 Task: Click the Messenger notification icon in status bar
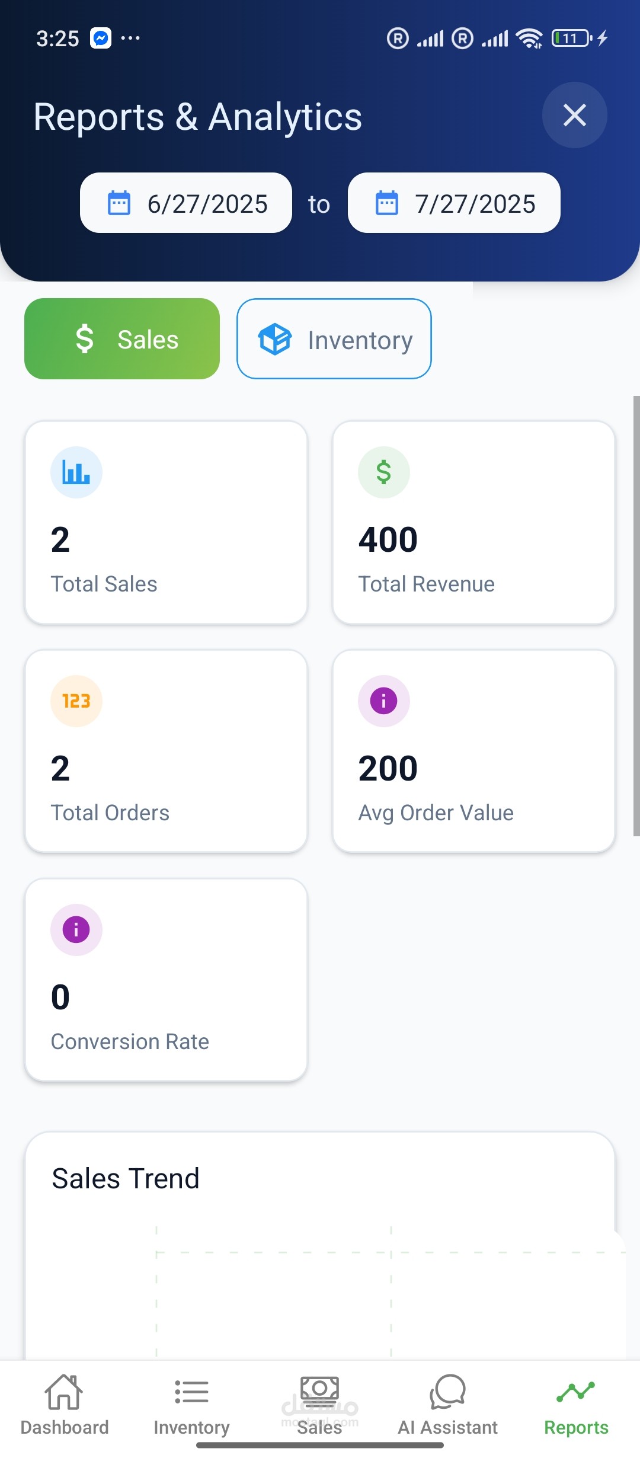(x=101, y=39)
